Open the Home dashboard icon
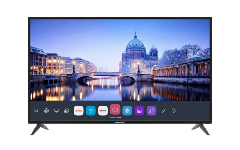 46,111
